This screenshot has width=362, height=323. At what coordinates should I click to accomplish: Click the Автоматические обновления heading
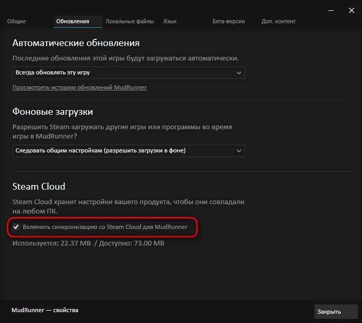[x=76, y=43]
